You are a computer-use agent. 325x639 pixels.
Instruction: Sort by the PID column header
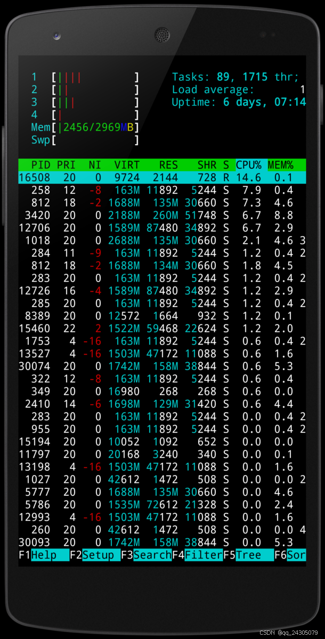[x=40, y=165]
